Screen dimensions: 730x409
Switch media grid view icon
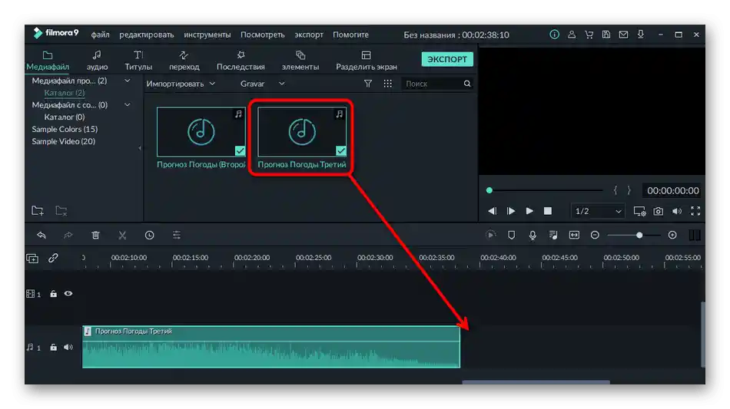pos(387,84)
